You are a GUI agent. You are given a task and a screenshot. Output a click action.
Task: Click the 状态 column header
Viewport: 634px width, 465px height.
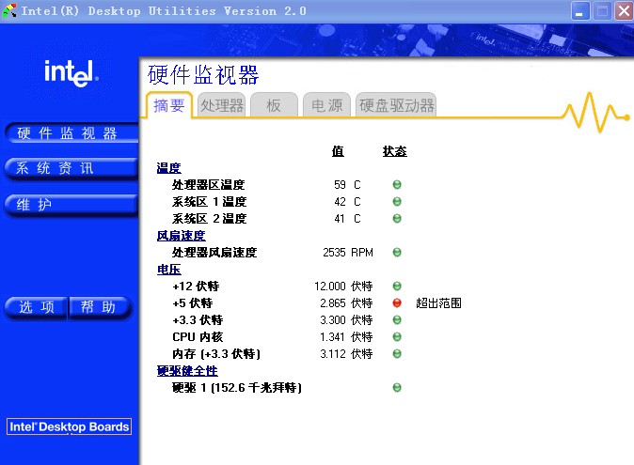[x=395, y=151]
